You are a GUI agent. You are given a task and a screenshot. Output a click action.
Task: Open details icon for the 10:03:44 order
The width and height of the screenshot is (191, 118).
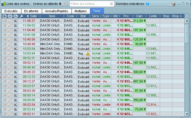click(15, 53)
